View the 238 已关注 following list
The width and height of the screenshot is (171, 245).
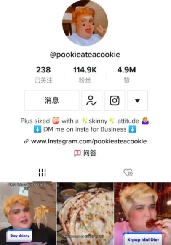click(43, 75)
